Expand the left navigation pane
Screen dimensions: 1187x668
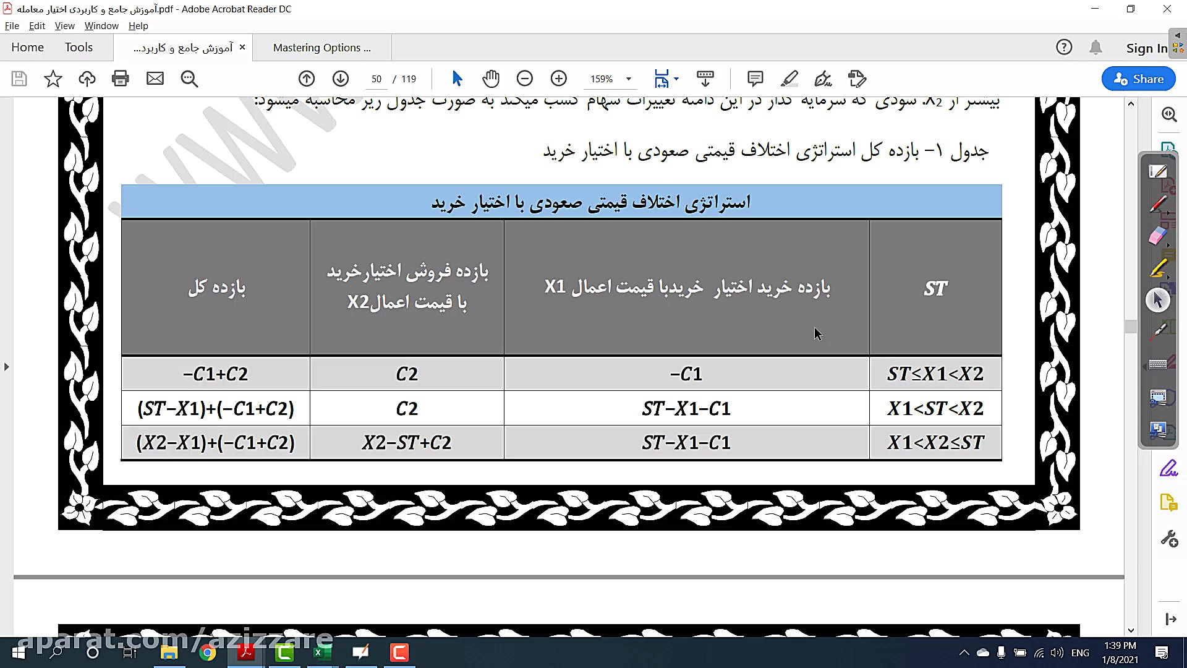[6, 367]
